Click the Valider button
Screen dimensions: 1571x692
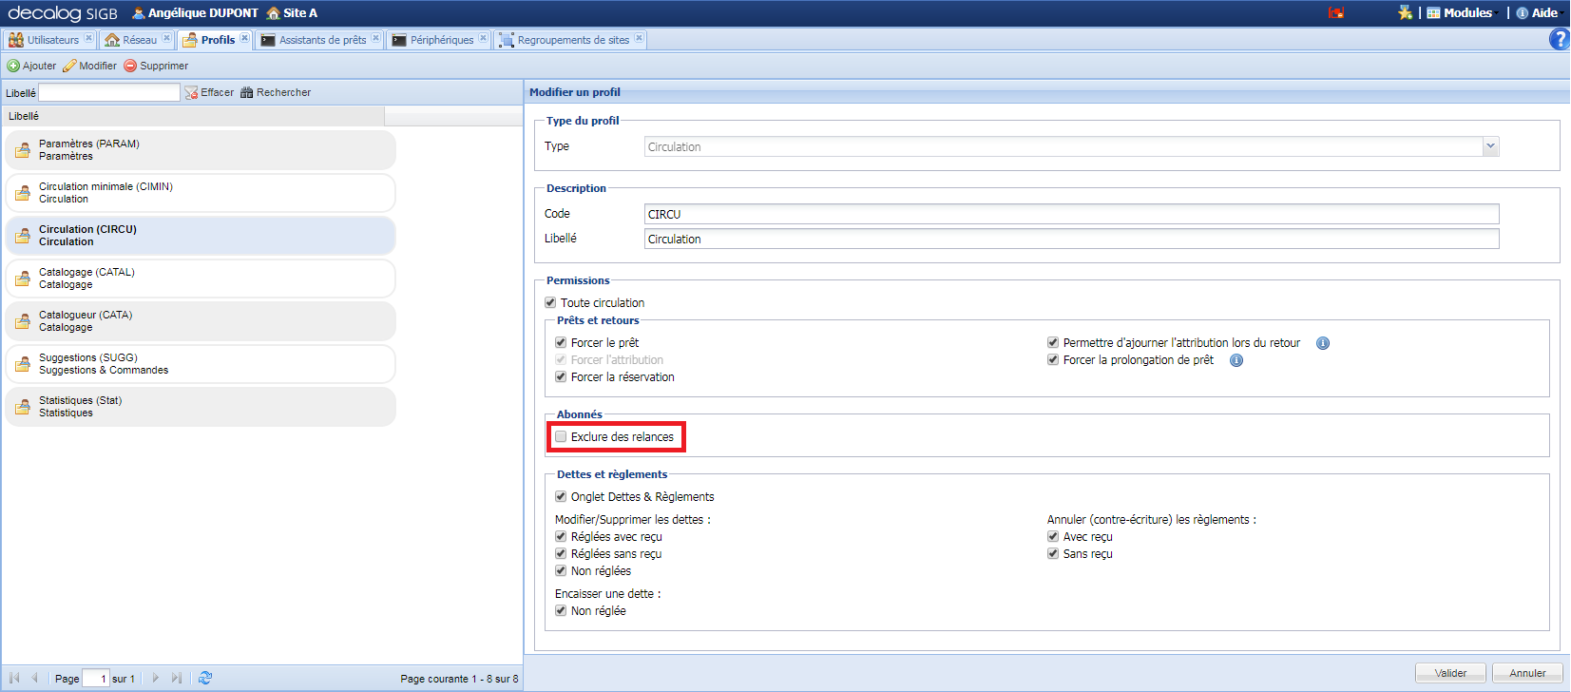click(x=1450, y=673)
